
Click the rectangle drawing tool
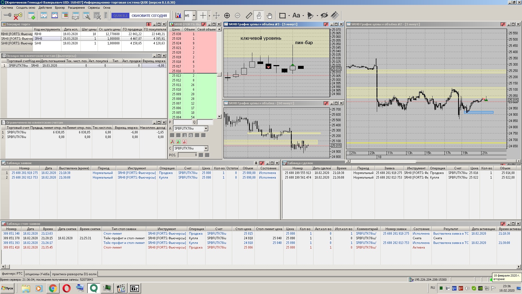tap(282, 16)
